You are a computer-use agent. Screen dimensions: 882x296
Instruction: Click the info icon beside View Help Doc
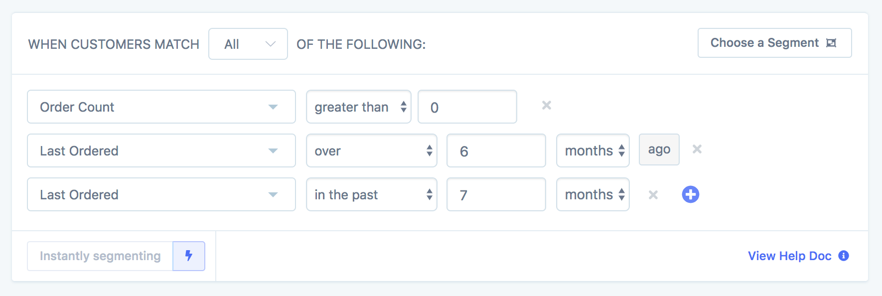[844, 256]
